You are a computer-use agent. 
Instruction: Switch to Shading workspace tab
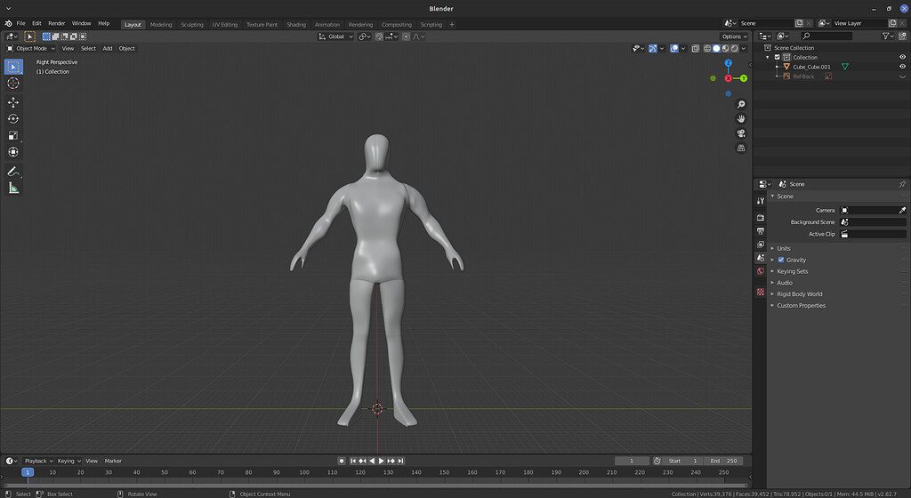(295, 24)
